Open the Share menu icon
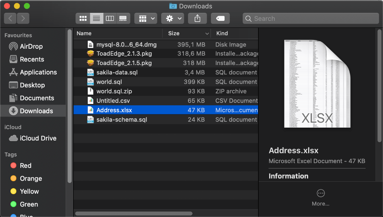Viewport: 383px width, 217px height. click(197, 18)
